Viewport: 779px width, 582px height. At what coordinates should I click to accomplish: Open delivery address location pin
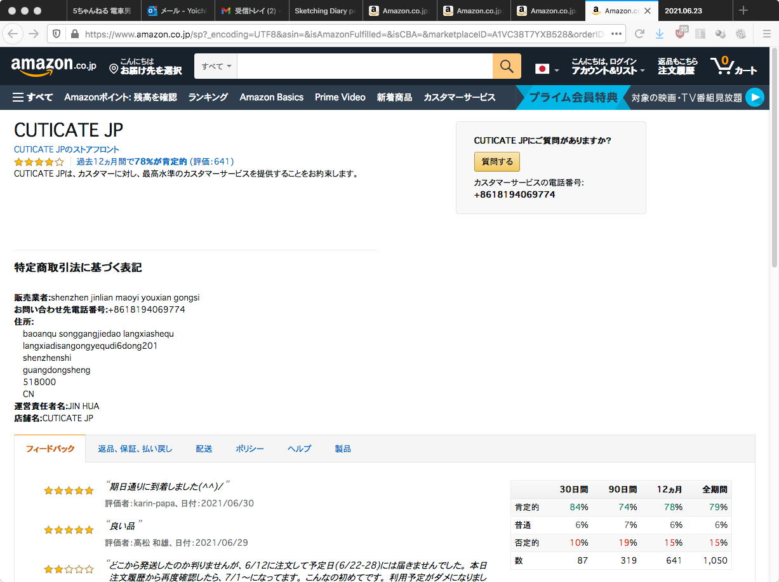tap(114, 68)
